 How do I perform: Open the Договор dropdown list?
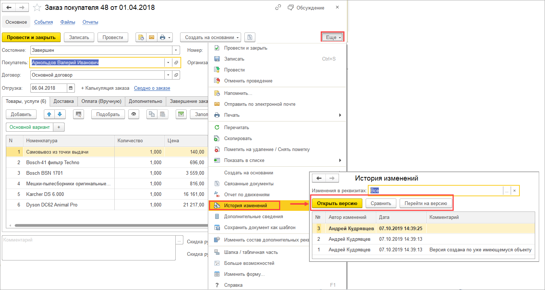click(168, 75)
